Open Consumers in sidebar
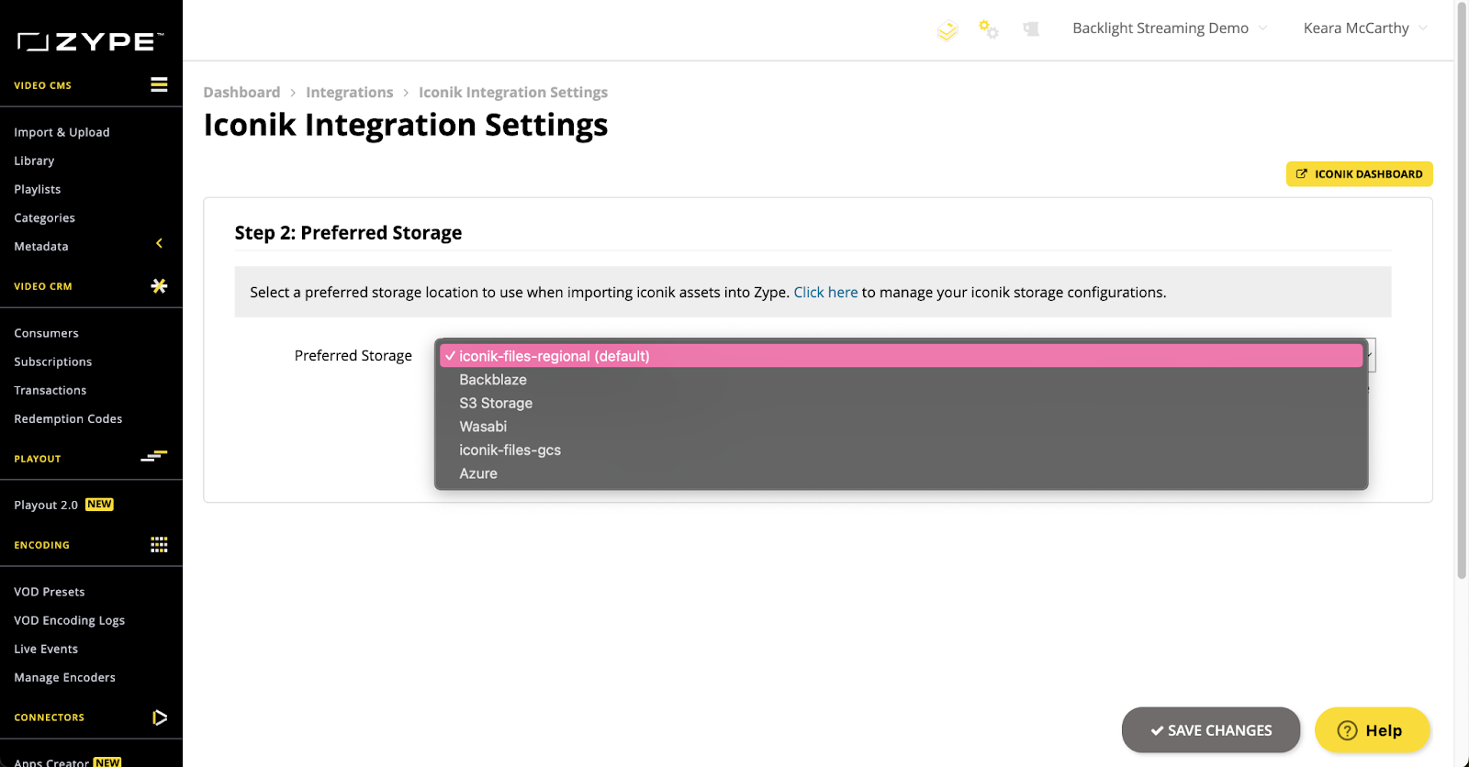1469x767 pixels. click(46, 333)
